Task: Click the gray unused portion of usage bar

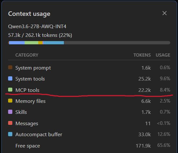Action: [117, 43]
